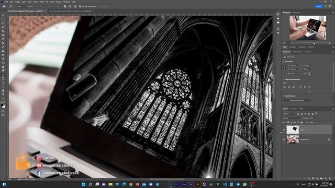Hide the Background layer eye icon
This screenshot has height=188, width=335.
[x=284, y=139]
